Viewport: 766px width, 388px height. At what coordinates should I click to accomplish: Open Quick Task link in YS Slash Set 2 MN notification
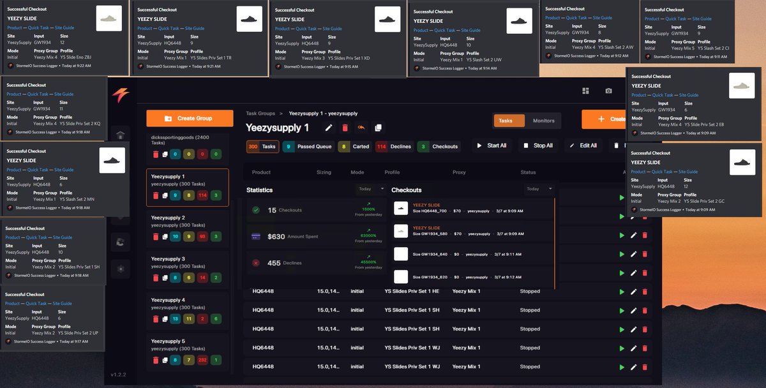[38, 170]
